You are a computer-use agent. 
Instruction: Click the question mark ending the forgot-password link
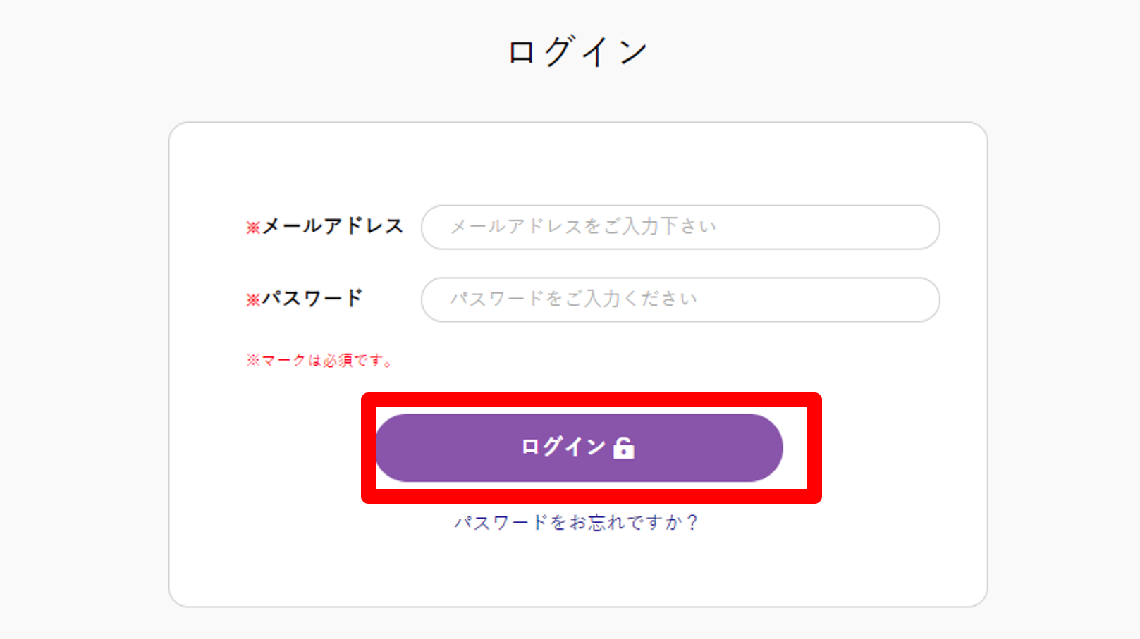692,522
